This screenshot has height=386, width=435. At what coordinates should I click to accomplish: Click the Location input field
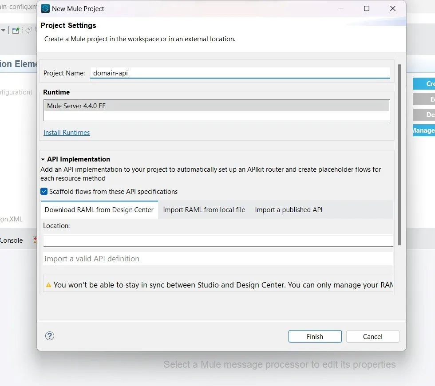click(x=218, y=240)
